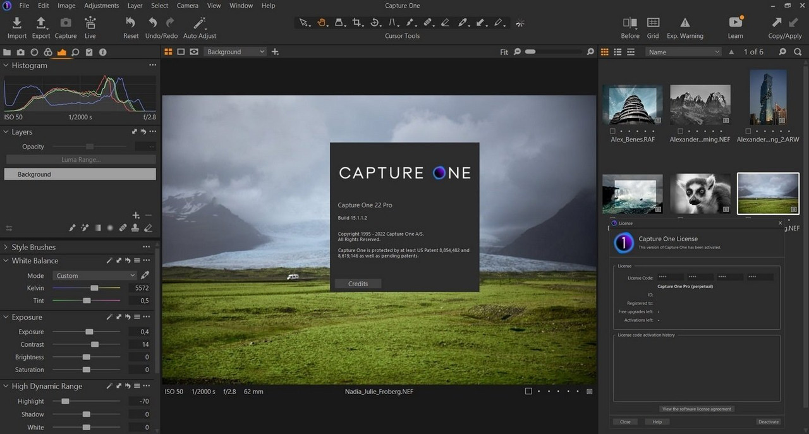Open the White Balance Mode Custom dropdown
809x434 pixels.
pyautogui.click(x=95, y=275)
